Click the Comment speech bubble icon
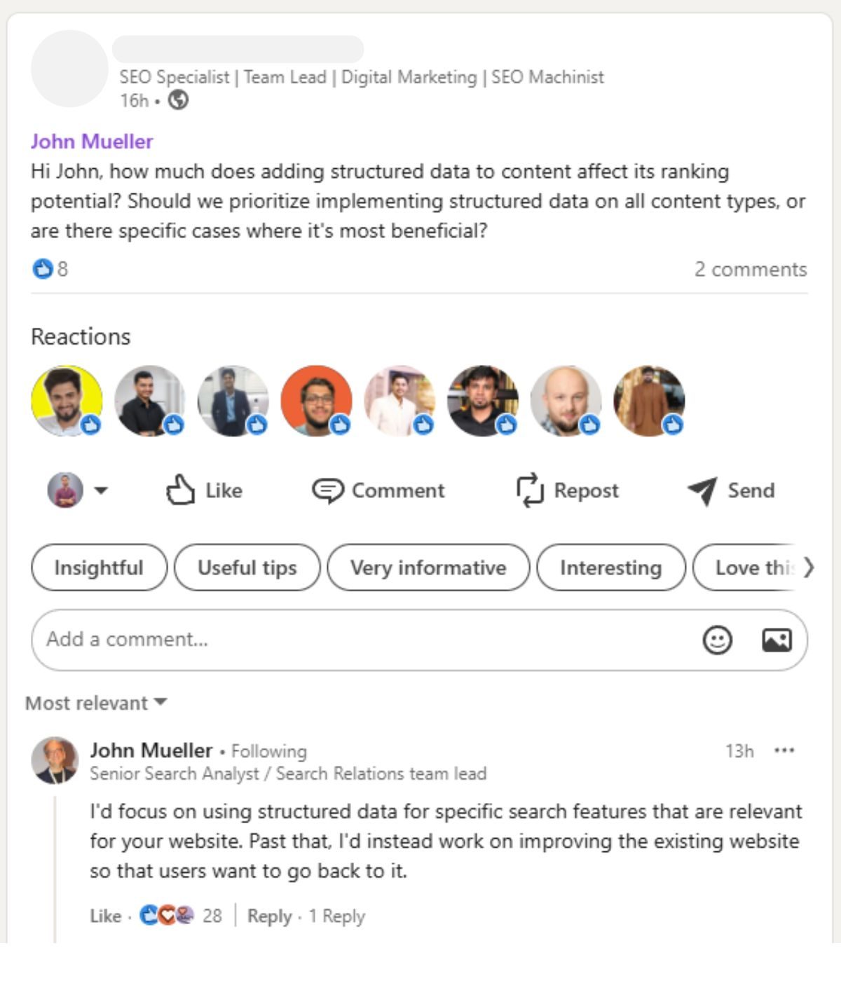Image resolution: width=841 pixels, height=990 pixels. pyautogui.click(x=327, y=490)
